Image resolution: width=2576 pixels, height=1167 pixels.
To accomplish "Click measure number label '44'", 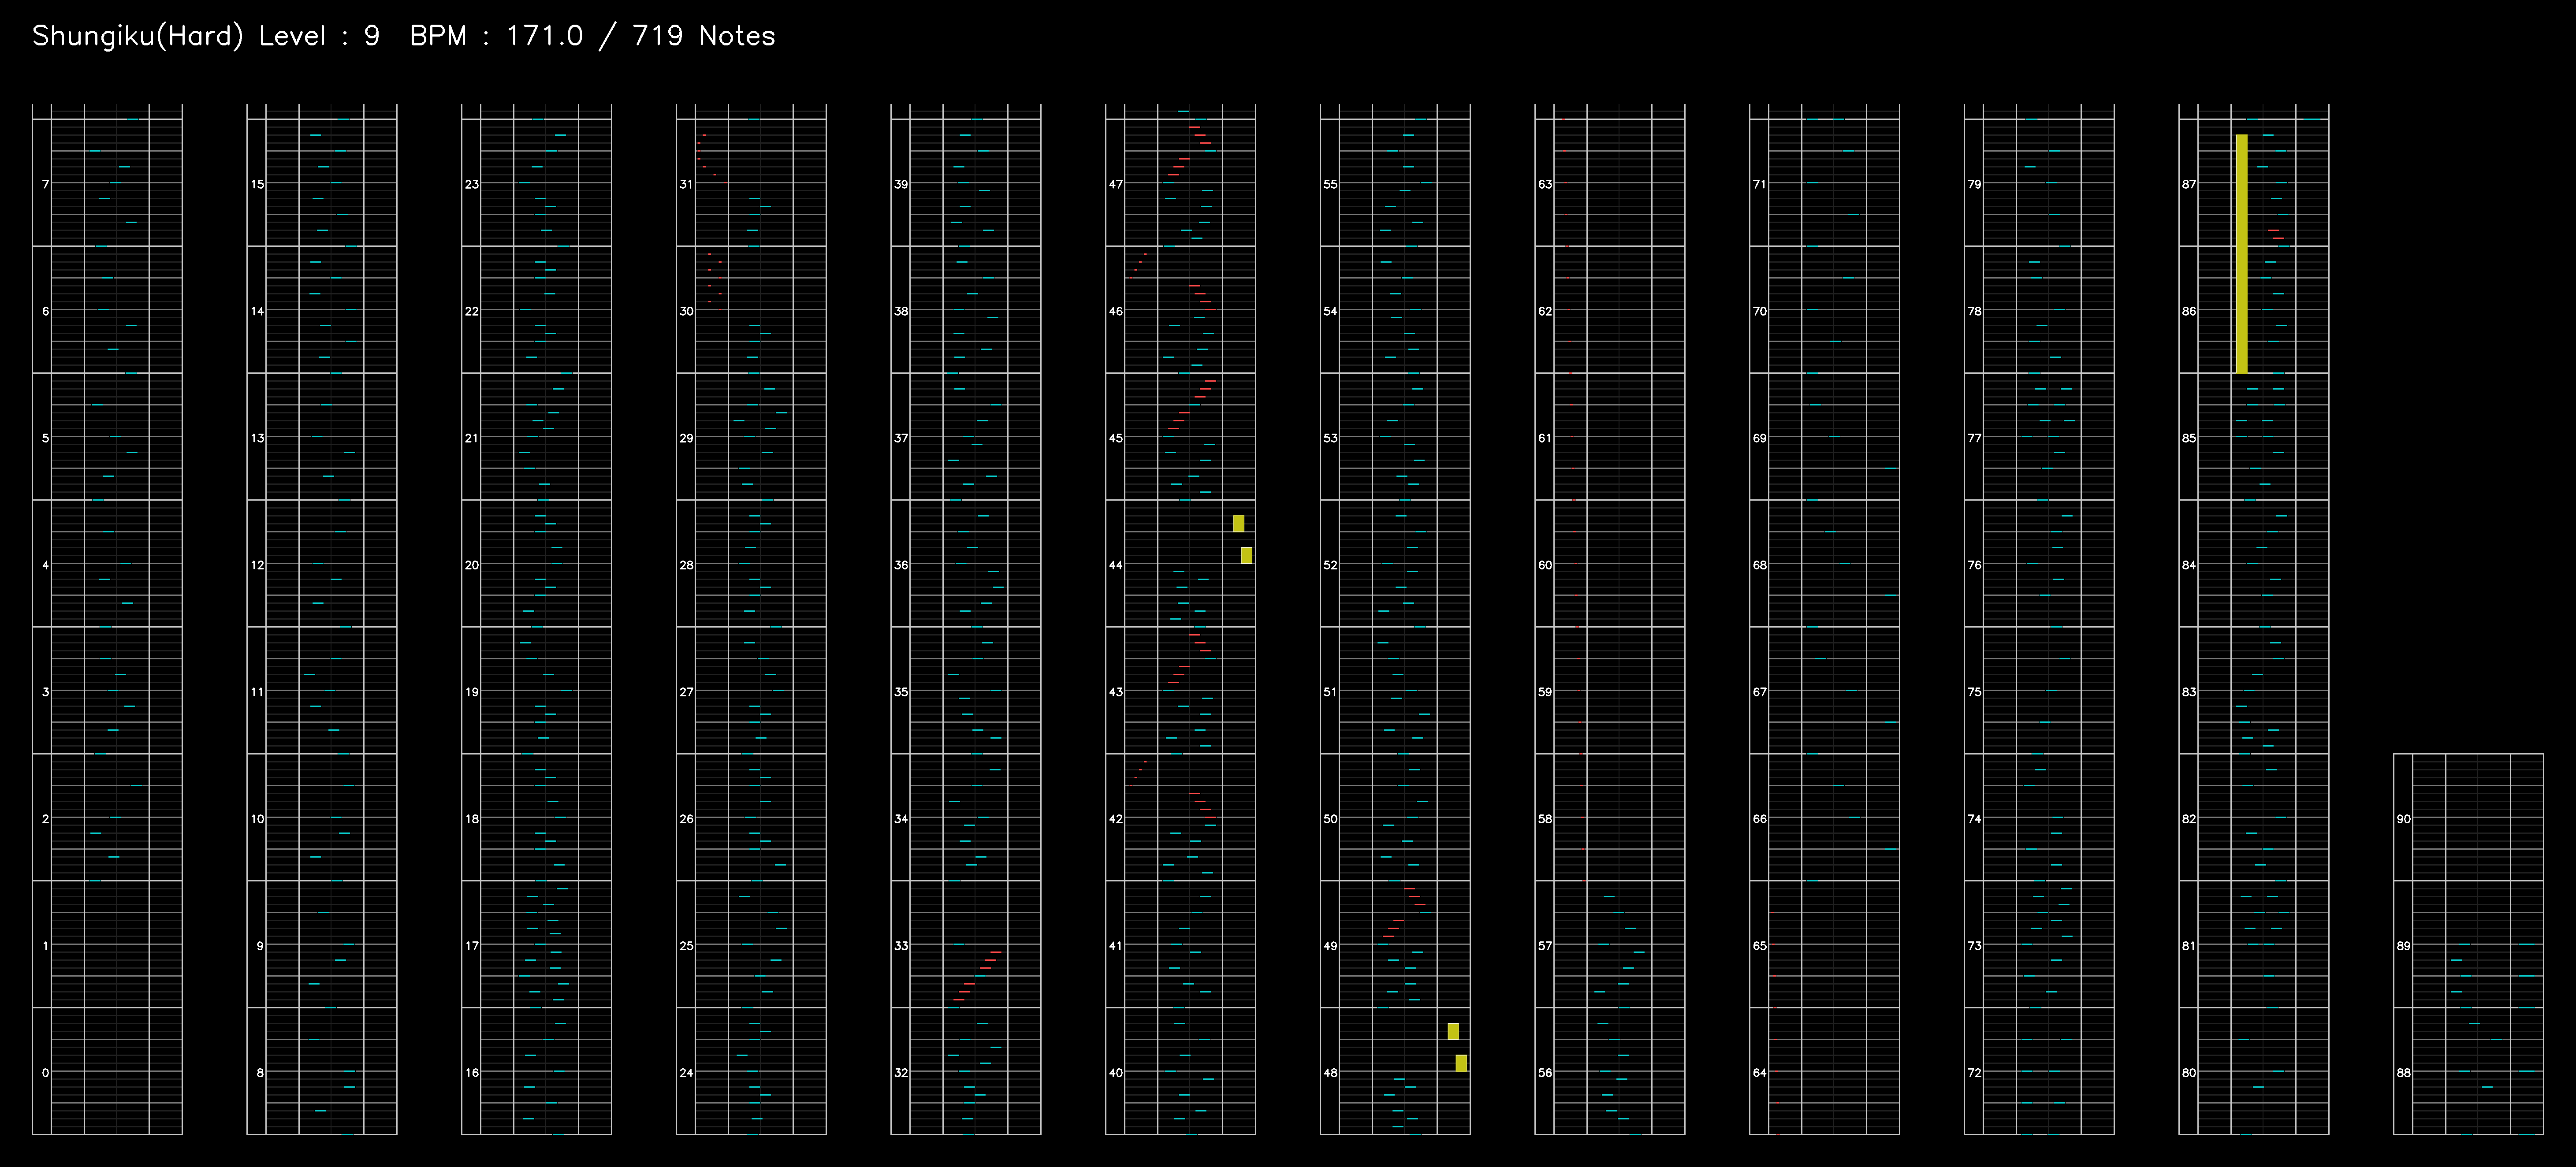I will pos(1116,565).
